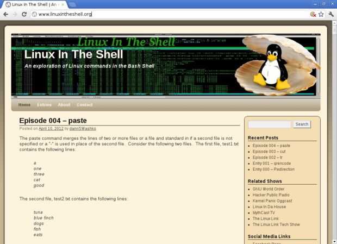The width and height of the screenshot is (337, 244).
Task: Click the Linux In The Shell site title
Action: point(73,54)
